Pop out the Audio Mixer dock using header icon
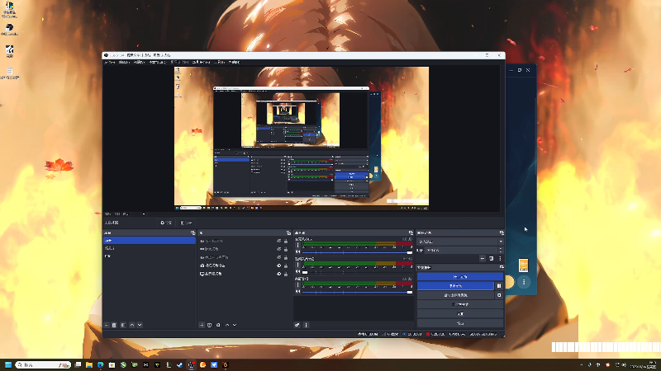The image size is (661, 371). (x=411, y=233)
